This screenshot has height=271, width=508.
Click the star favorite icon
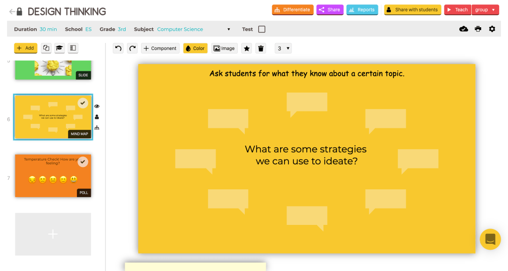tap(246, 48)
